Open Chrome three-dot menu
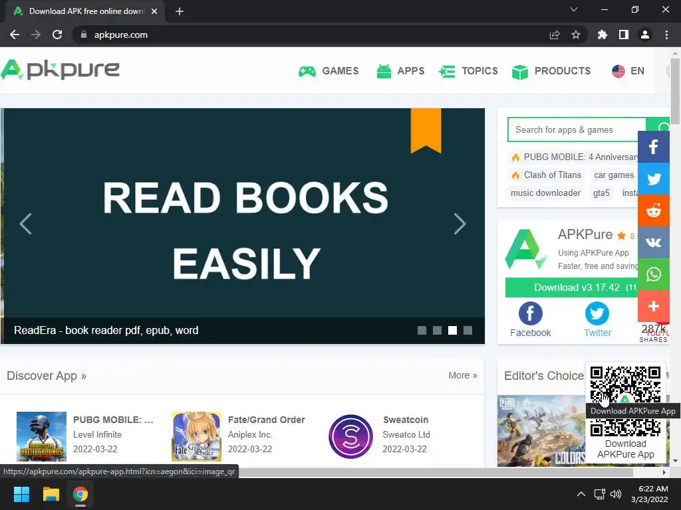This screenshot has height=510, width=681. click(666, 35)
